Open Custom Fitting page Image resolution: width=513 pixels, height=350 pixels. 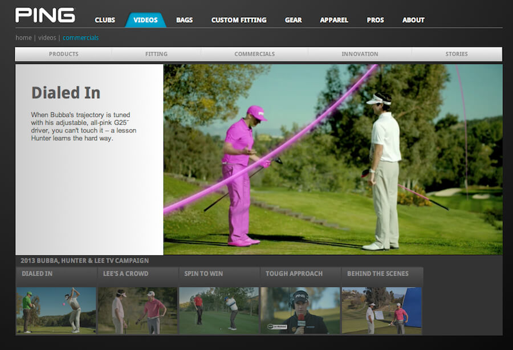coord(238,20)
